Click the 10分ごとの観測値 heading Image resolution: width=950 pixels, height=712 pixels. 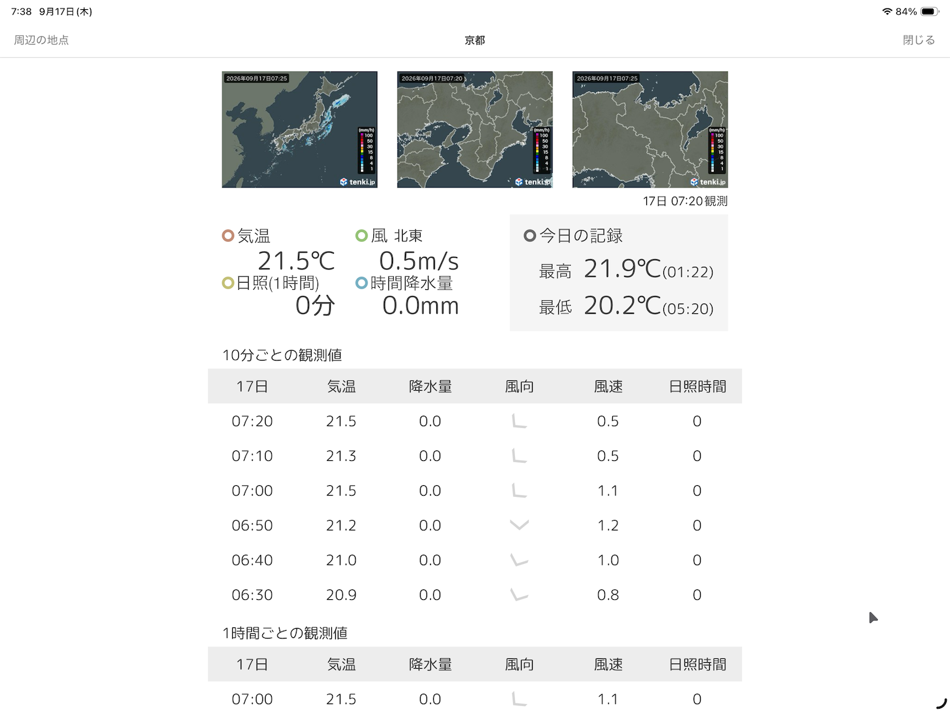[282, 355]
